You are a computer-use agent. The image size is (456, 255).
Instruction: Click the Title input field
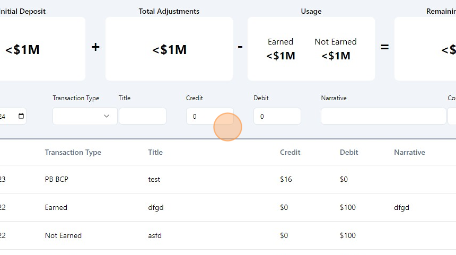pos(142,116)
